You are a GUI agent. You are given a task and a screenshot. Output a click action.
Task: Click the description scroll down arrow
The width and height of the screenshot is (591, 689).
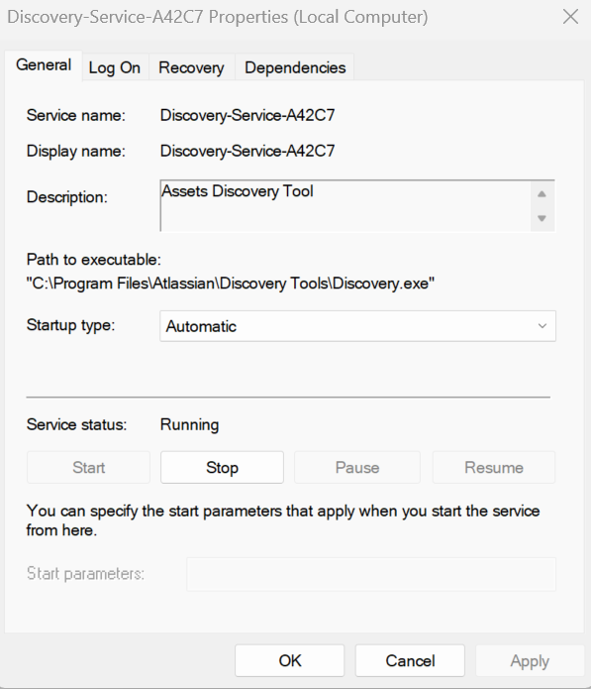click(542, 218)
